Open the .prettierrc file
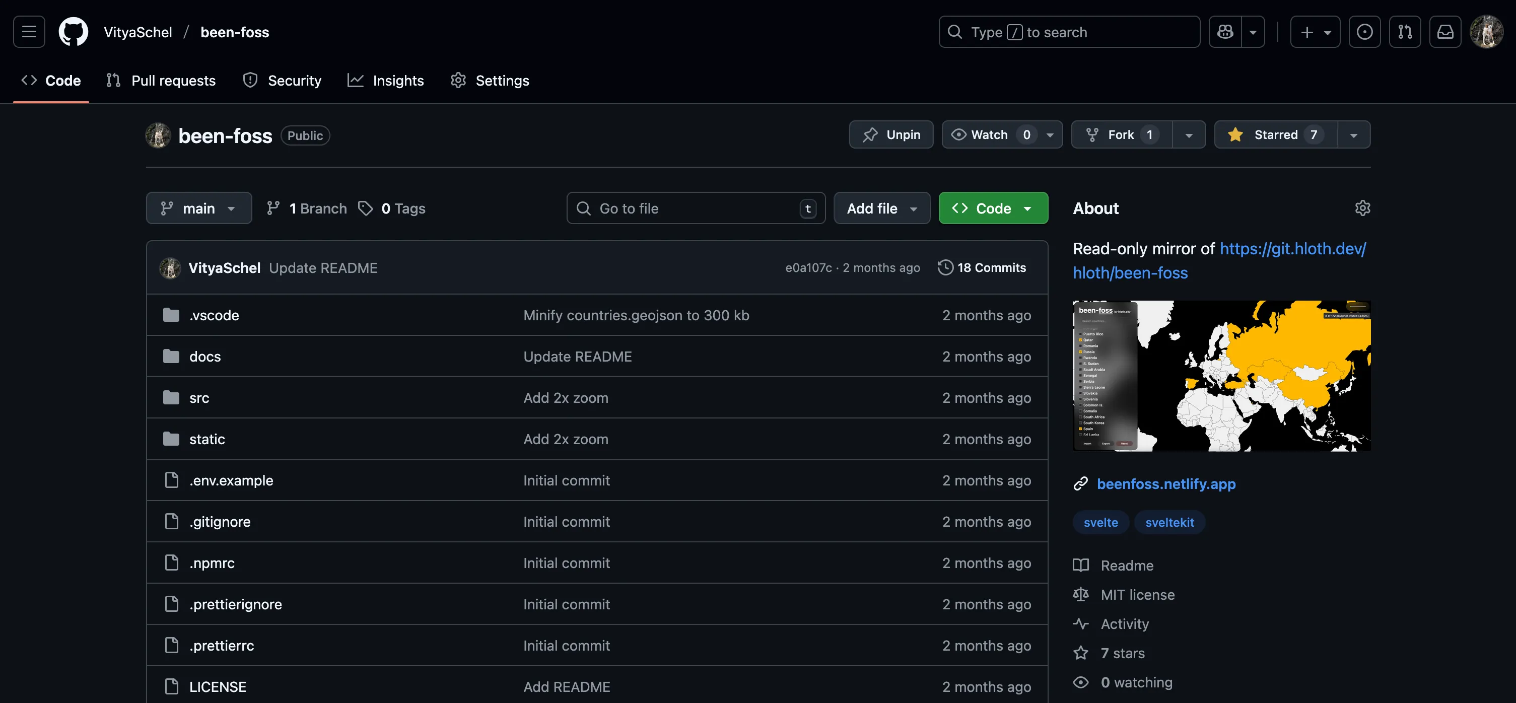The height and width of the screenshot is (703, 1516). [222, 646]
